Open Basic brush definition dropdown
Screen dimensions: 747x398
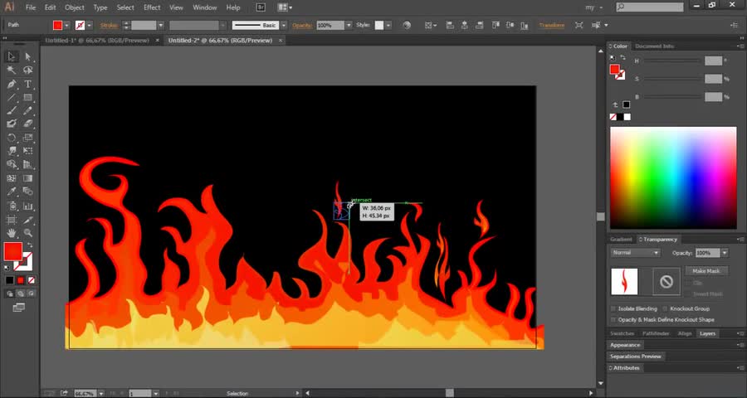tap(284, 25)
